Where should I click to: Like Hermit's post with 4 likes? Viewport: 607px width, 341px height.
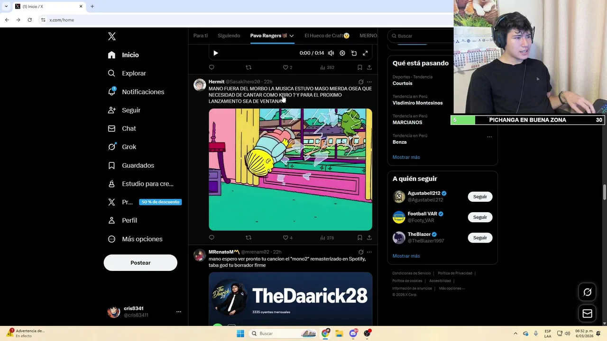click(x=287, y=238)
